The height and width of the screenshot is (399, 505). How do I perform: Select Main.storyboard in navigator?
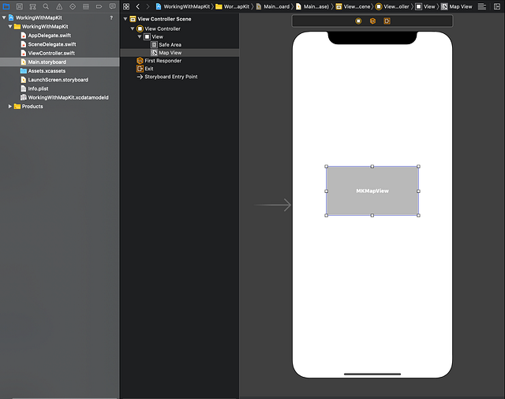60,62
